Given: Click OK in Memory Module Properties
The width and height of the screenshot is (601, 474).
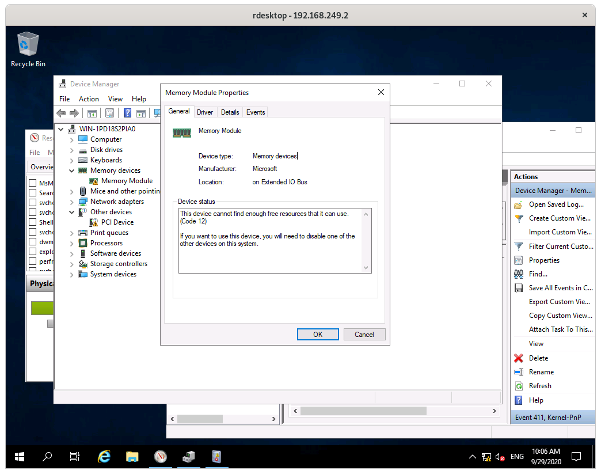Looking at the screenshot, I should pyautogui.click(x=318, y=334).
